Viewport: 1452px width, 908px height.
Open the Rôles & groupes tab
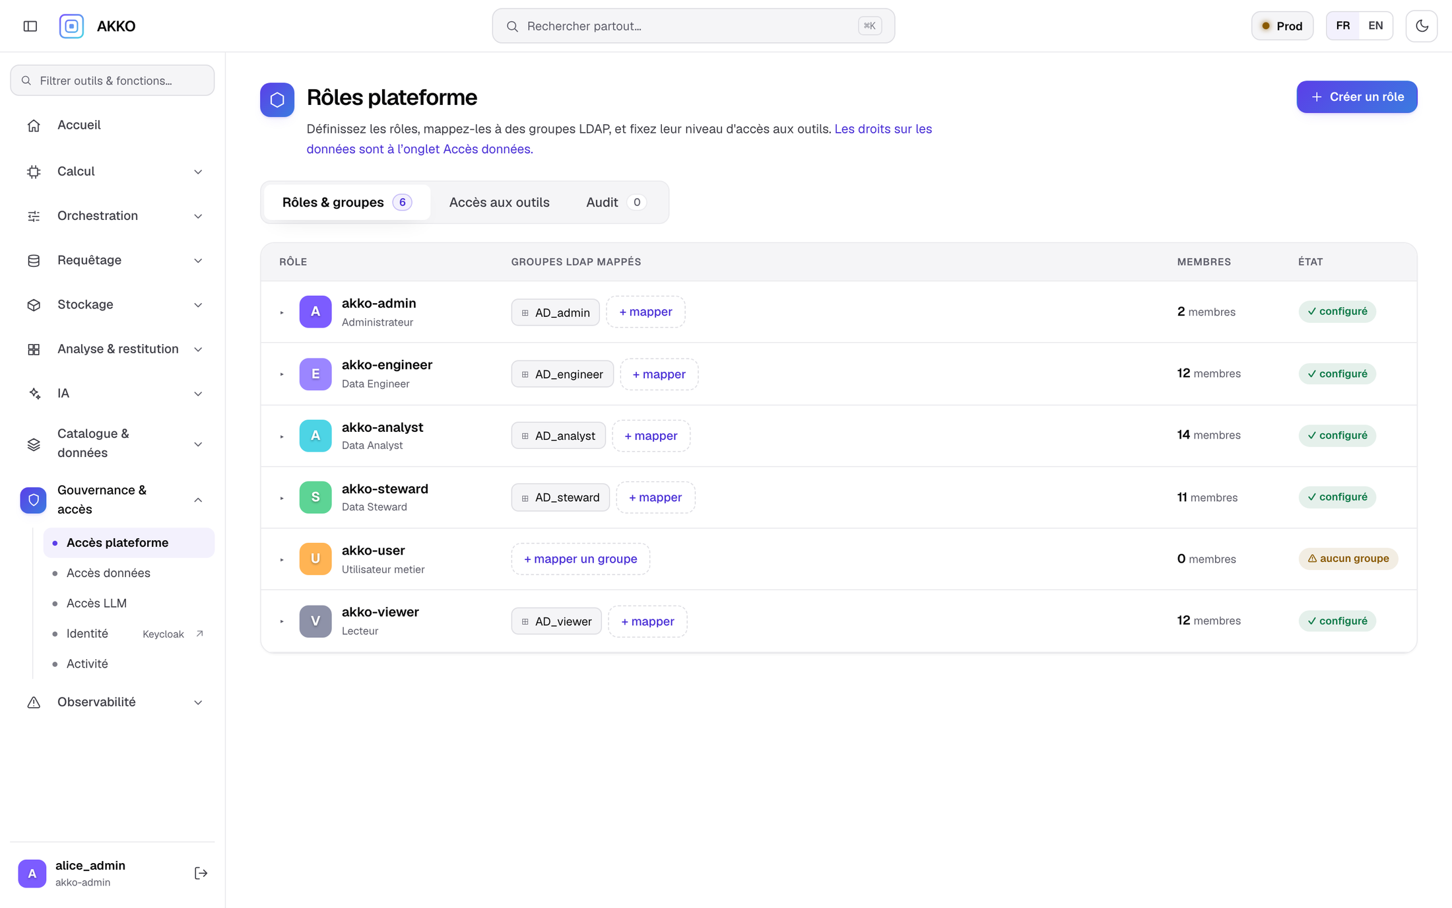[346, 202]
